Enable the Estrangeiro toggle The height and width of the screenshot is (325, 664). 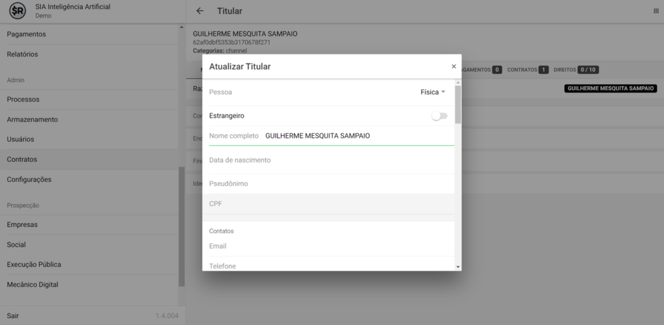pyautogui.click(x=440, y=116)
